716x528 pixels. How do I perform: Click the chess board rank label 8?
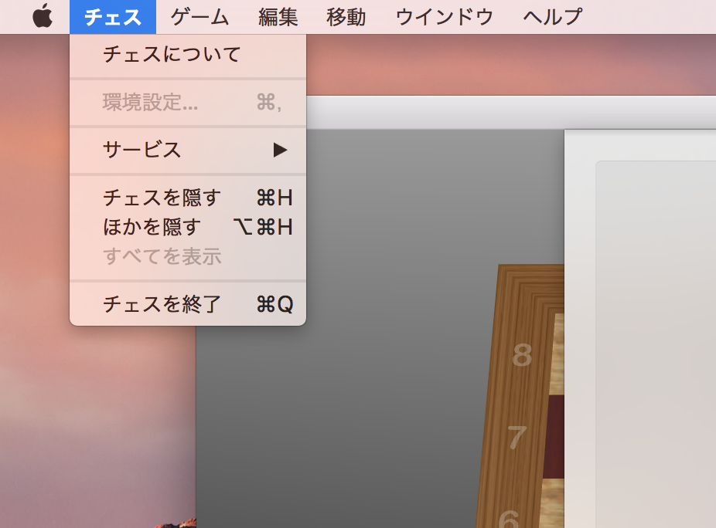coord(523,355)
